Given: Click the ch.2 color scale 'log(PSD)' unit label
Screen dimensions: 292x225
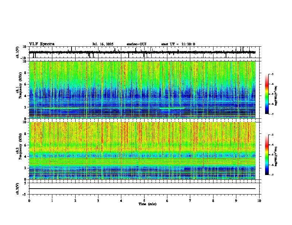Looking at the screenshot, I should tap(276, 156).
